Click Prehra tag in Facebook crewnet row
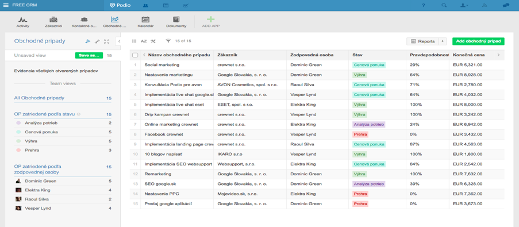This screenshot has height=227, width=519. click(360, 134)
